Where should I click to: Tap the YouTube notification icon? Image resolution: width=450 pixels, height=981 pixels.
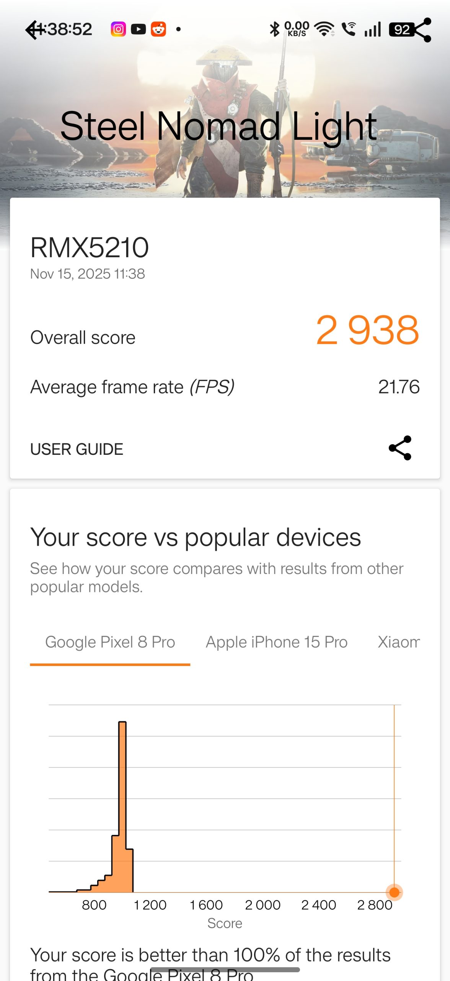coord(138,29)
